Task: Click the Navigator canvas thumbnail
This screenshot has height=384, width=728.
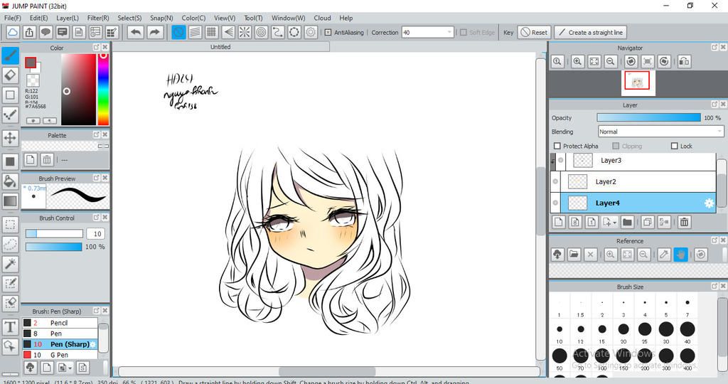Action: [x=638, y=83]
